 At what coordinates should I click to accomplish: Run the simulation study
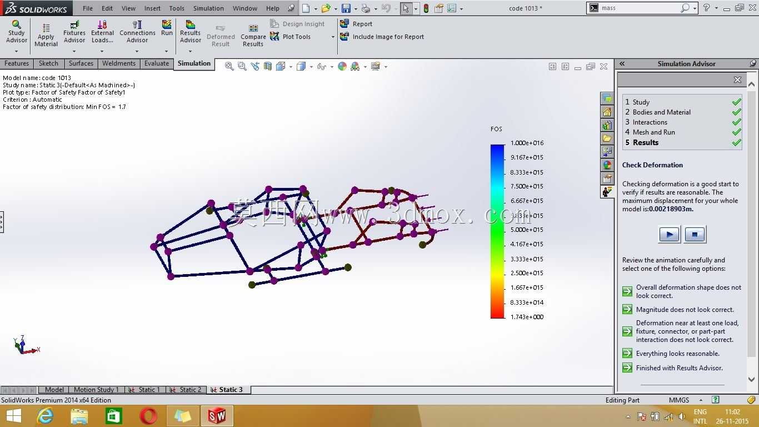point(167,28)
